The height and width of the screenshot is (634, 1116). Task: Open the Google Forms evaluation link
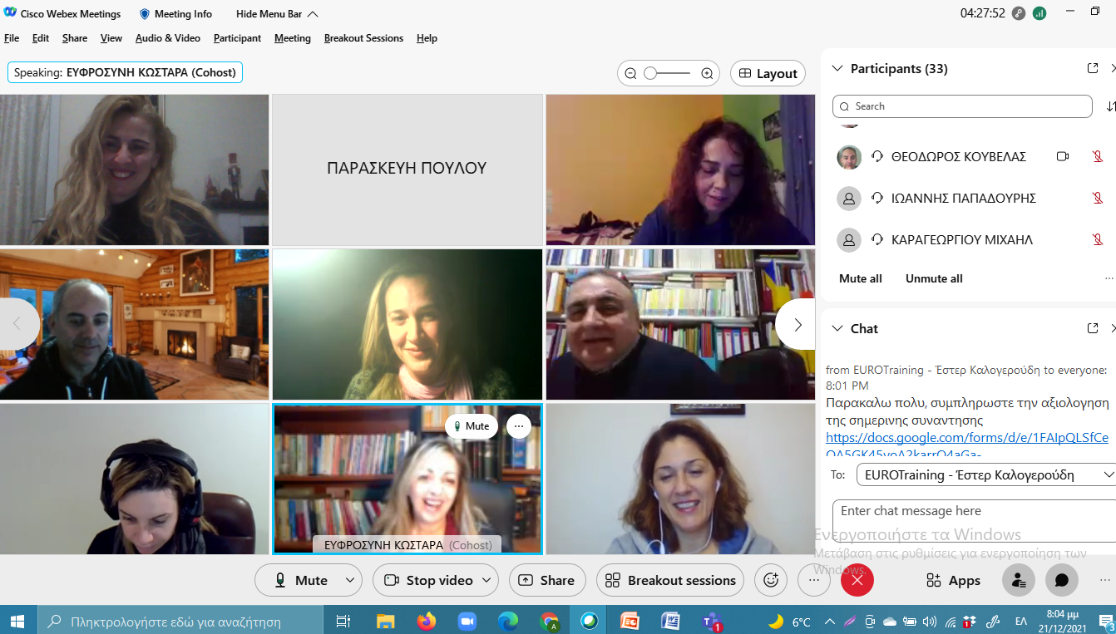[x=966, y=438]
